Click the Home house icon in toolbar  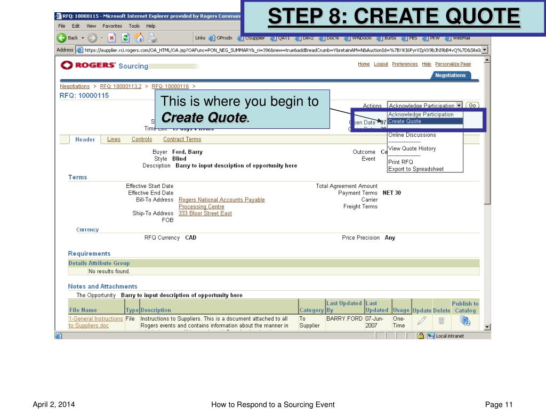pos(139,38)
